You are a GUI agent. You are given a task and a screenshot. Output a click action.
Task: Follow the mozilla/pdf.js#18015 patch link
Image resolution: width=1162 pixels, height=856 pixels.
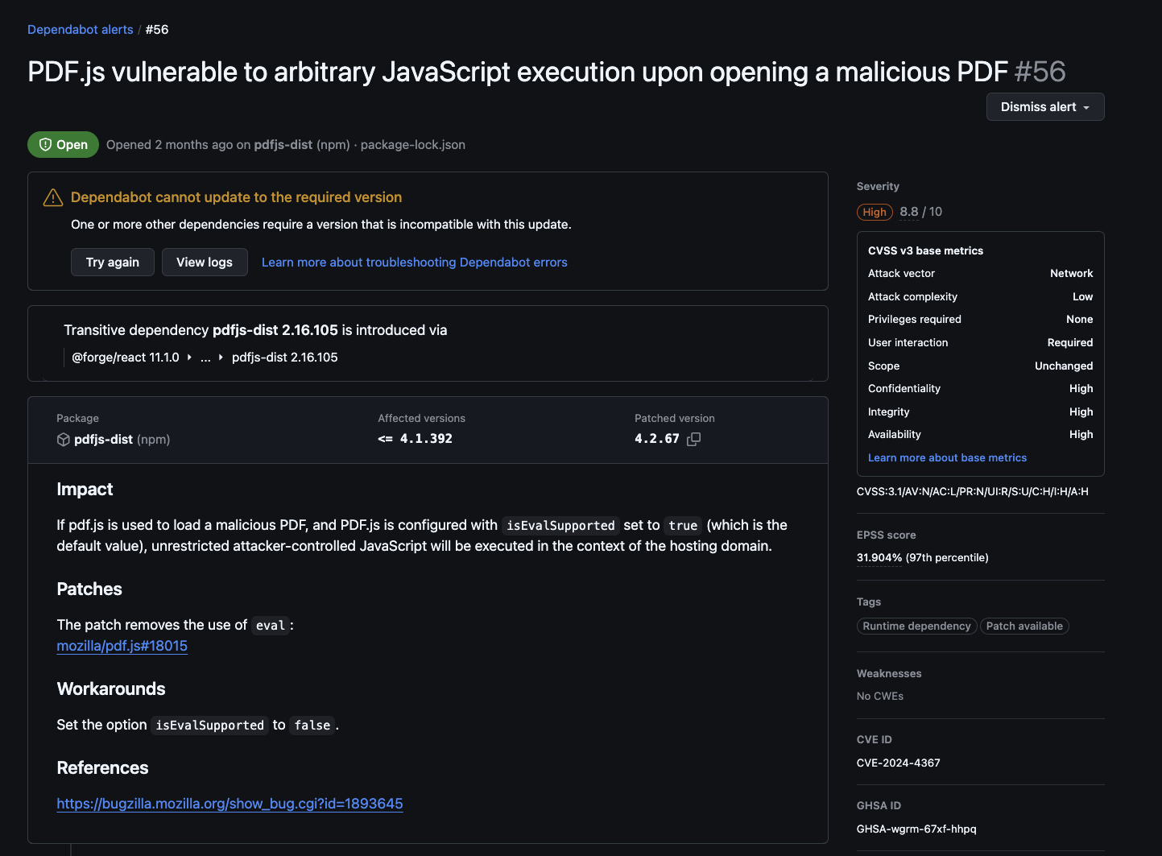click(122, 646)
